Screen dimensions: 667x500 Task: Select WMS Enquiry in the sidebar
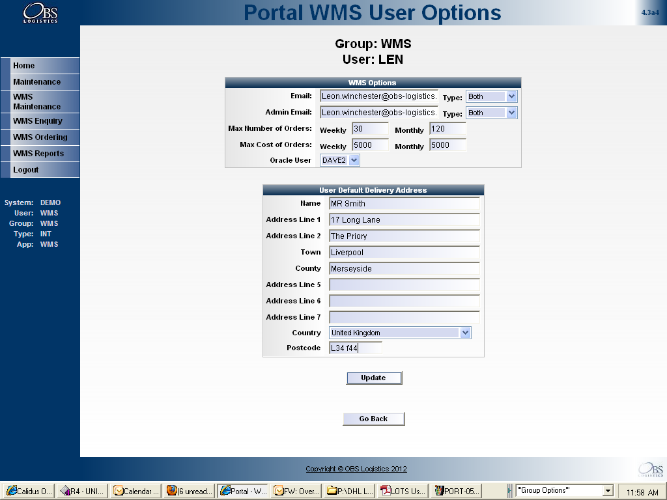(x=40, y=120)
